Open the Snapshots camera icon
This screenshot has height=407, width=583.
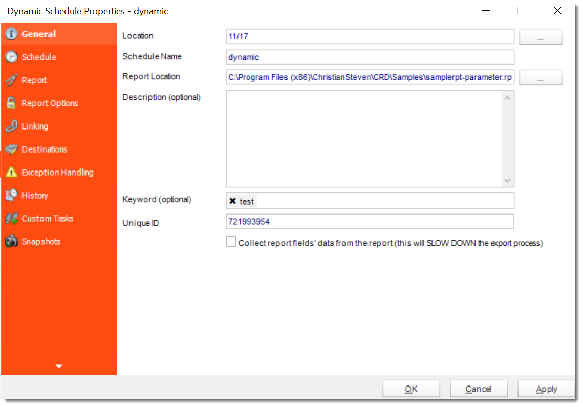[12, 241]
